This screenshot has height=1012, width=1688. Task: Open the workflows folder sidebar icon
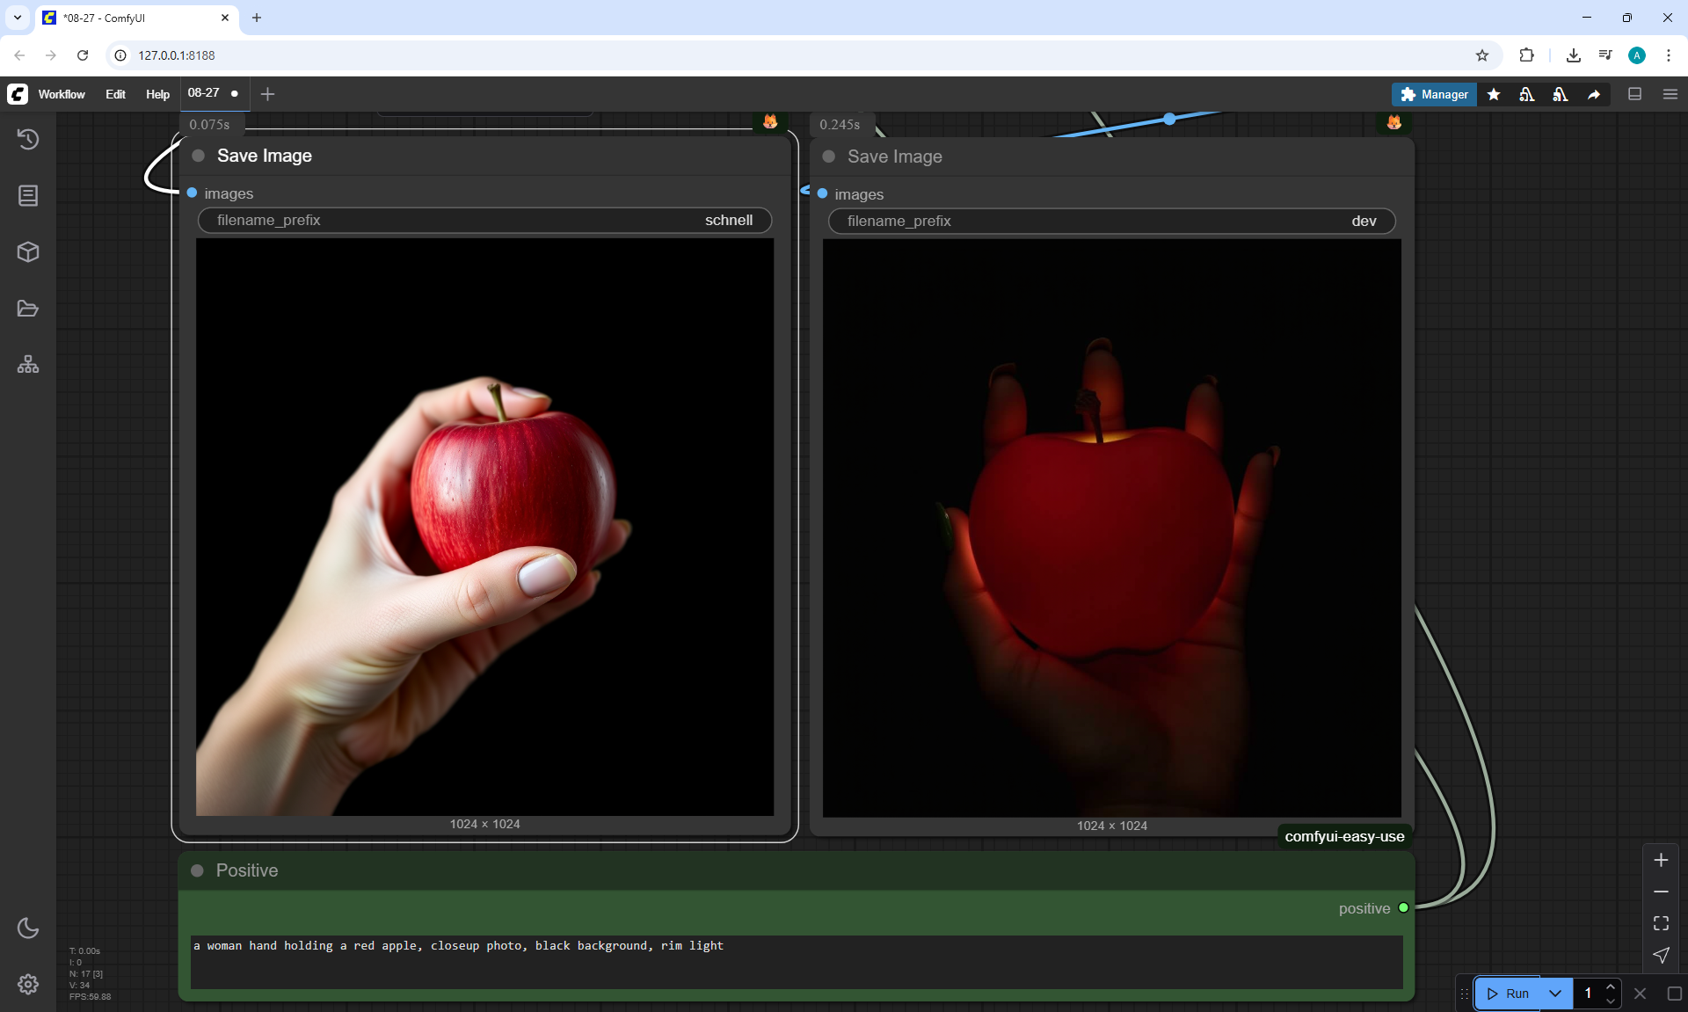pyautogui.click(x=28, y=309)
